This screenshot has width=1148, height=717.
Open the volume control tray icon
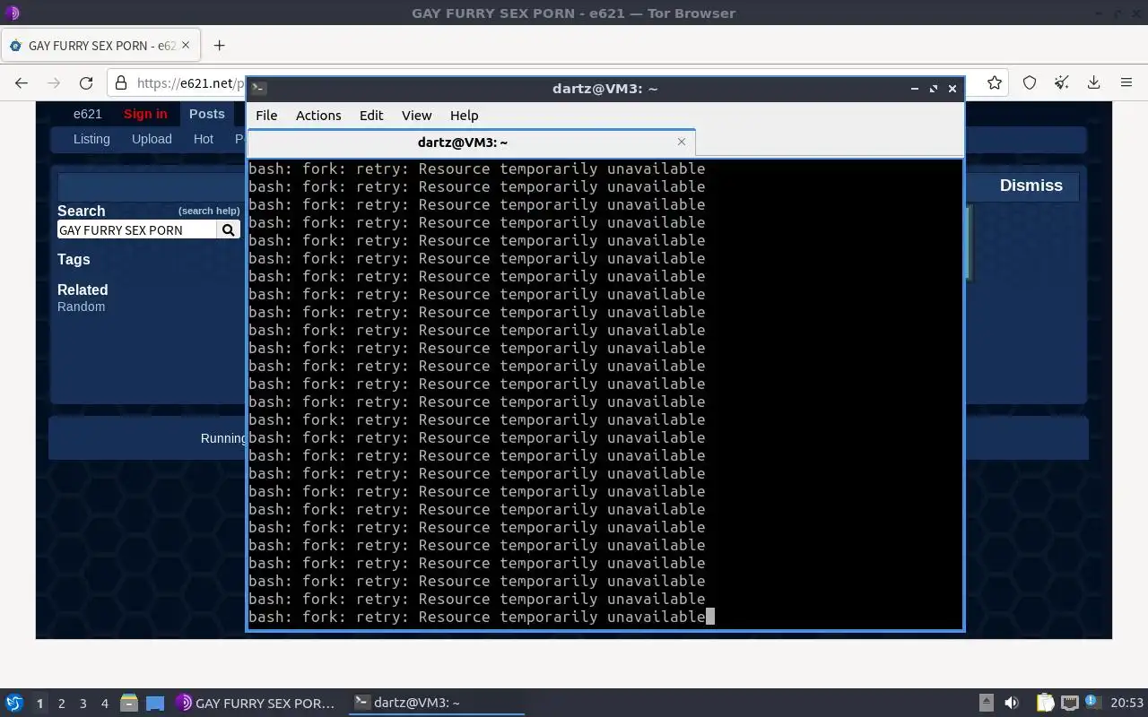[1012, 703]
